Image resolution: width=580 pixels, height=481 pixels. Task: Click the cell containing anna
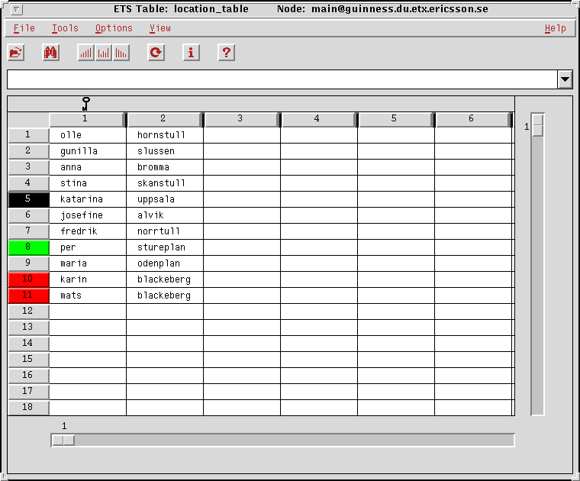tap(88, 167)
